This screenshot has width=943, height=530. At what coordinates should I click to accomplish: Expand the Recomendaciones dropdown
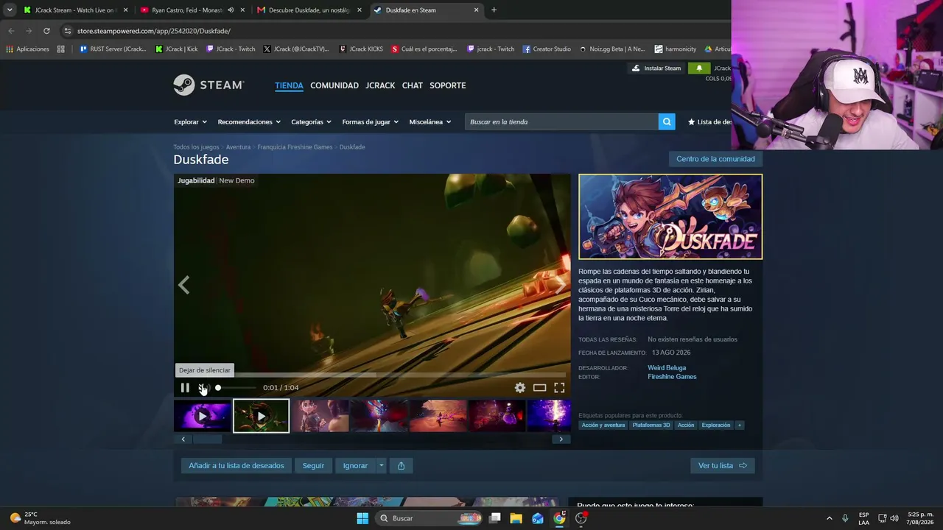click(249, 122)
